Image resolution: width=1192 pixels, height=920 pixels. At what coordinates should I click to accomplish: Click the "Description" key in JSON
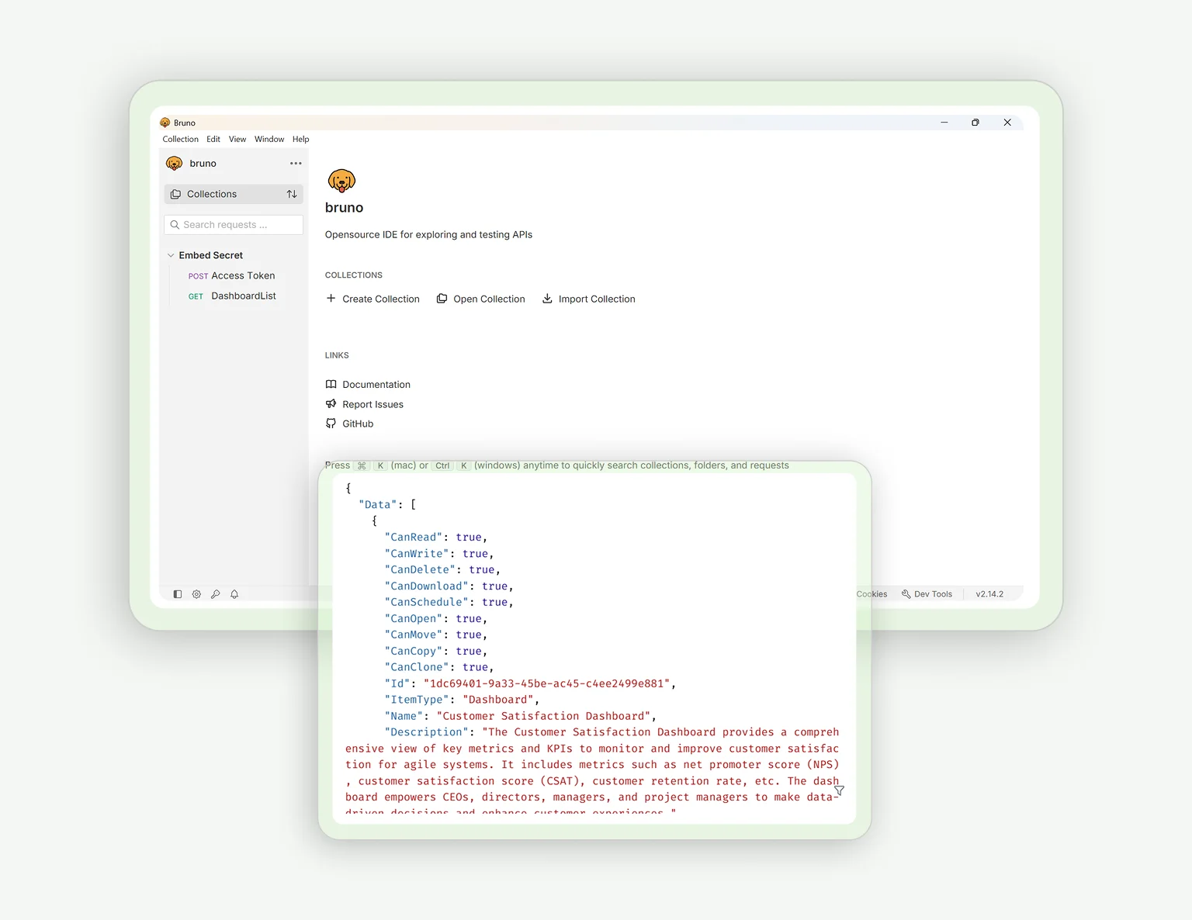(427, 732)
